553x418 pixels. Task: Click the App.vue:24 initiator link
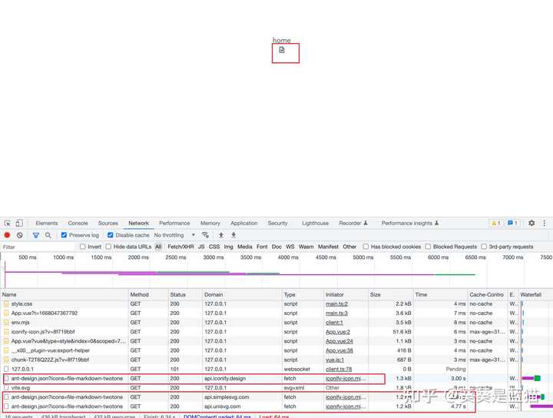(x=337, y=341)
